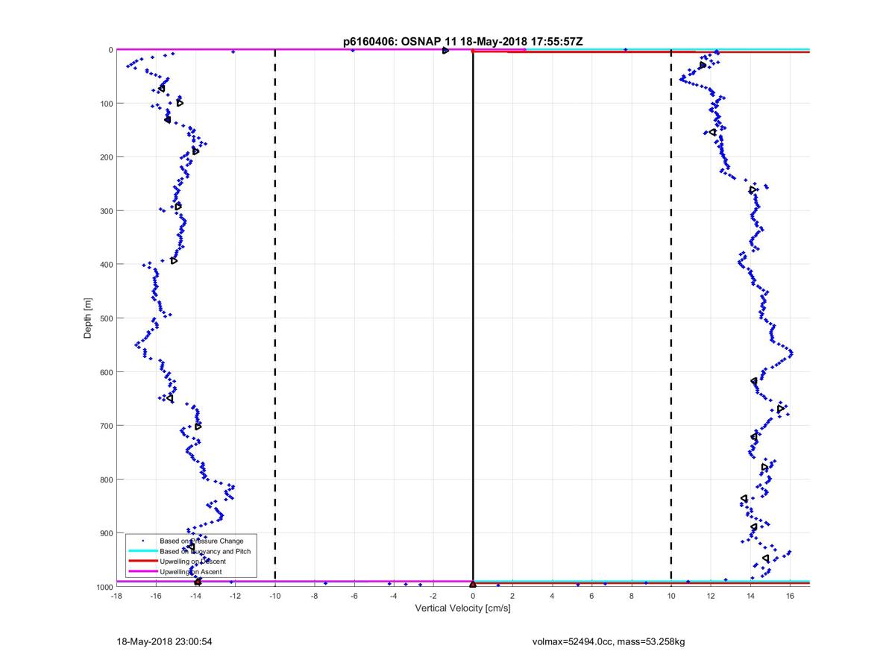The height and width of the screenshot is (660, 895).
Task: Click the dashed vertical line at -10 cm/s
Action: (275, 318)
